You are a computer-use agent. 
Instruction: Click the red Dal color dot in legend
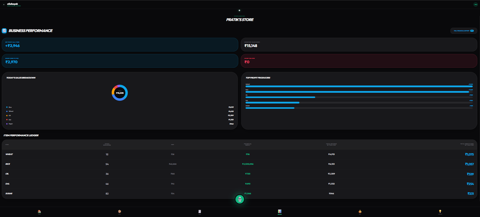click(7, 120)
